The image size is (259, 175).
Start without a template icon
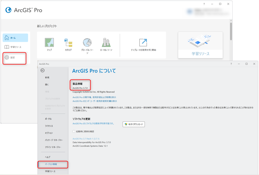point(143,42)
